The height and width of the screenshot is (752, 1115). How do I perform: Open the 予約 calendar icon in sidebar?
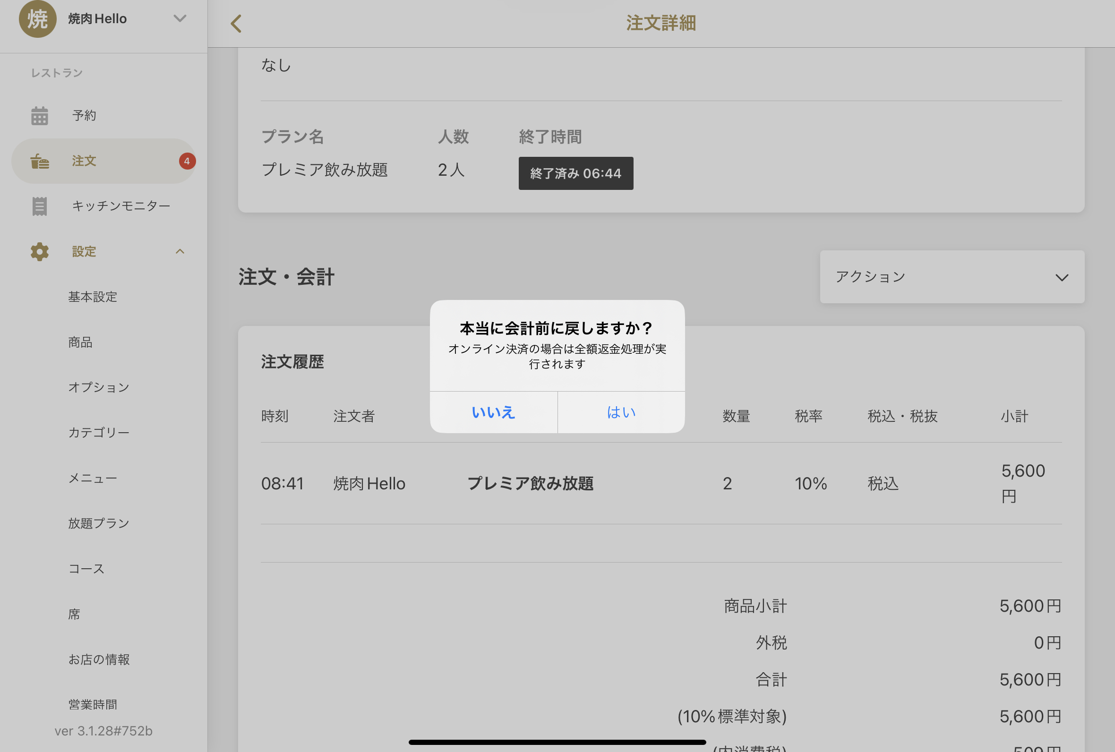click(x=39, y=115)
